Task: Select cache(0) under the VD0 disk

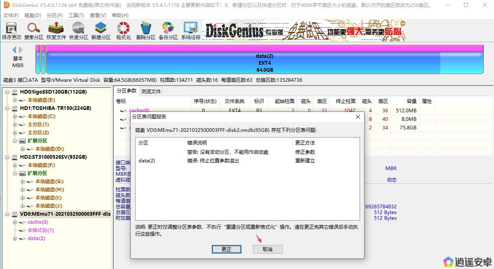Action: click(37, 222)
